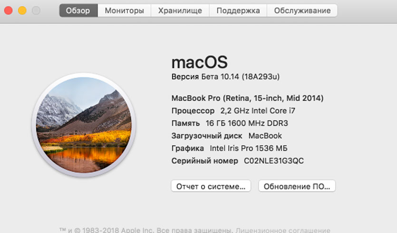The height and width of the screenshot is (233, 397).
Task: Open the Мониторы tab
Action: [x=124, y=10]
